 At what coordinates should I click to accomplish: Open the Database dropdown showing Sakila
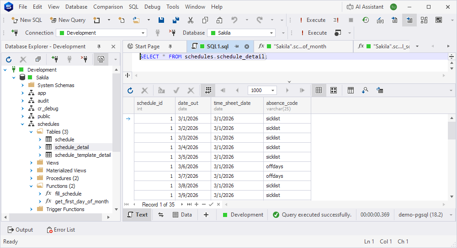click(x=241, y=33)
